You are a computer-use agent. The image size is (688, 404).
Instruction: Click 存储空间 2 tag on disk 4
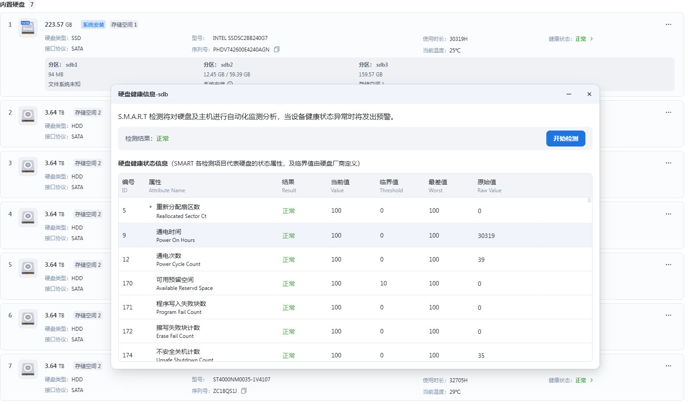pos(88,214)
